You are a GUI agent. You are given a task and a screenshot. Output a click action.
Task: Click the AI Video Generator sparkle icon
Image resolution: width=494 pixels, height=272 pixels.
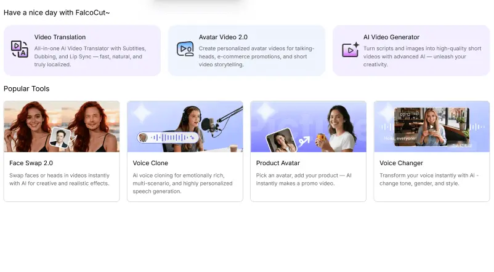350,49
